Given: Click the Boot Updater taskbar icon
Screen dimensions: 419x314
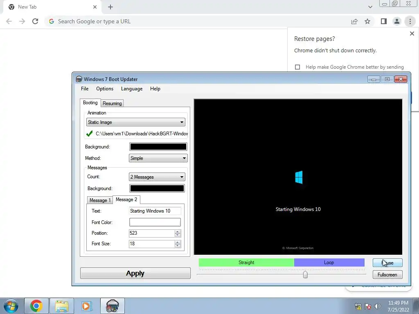Looking at the screenshot, I should pyautogui.click(x=113, y=306).
